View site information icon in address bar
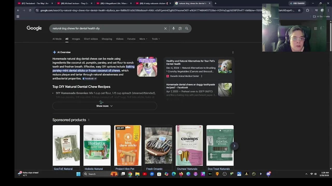Image resolution: width=332 pixels, height=186 pixels. pos(37,10)
